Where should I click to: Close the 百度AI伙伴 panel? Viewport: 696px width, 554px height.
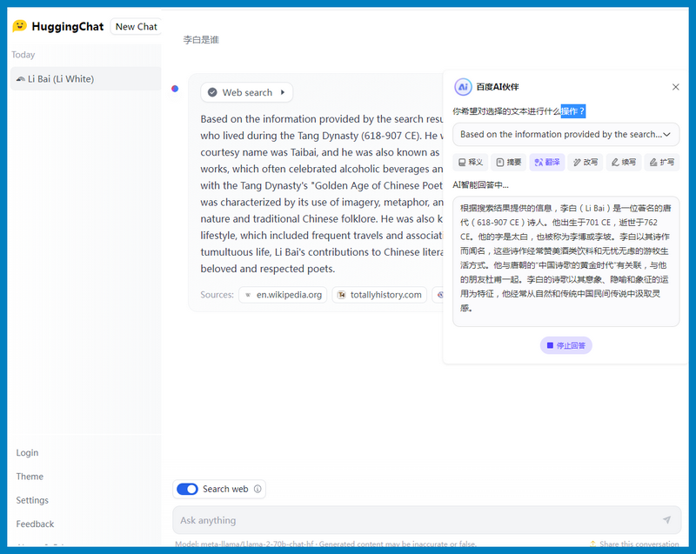click(x=676, y=87)
